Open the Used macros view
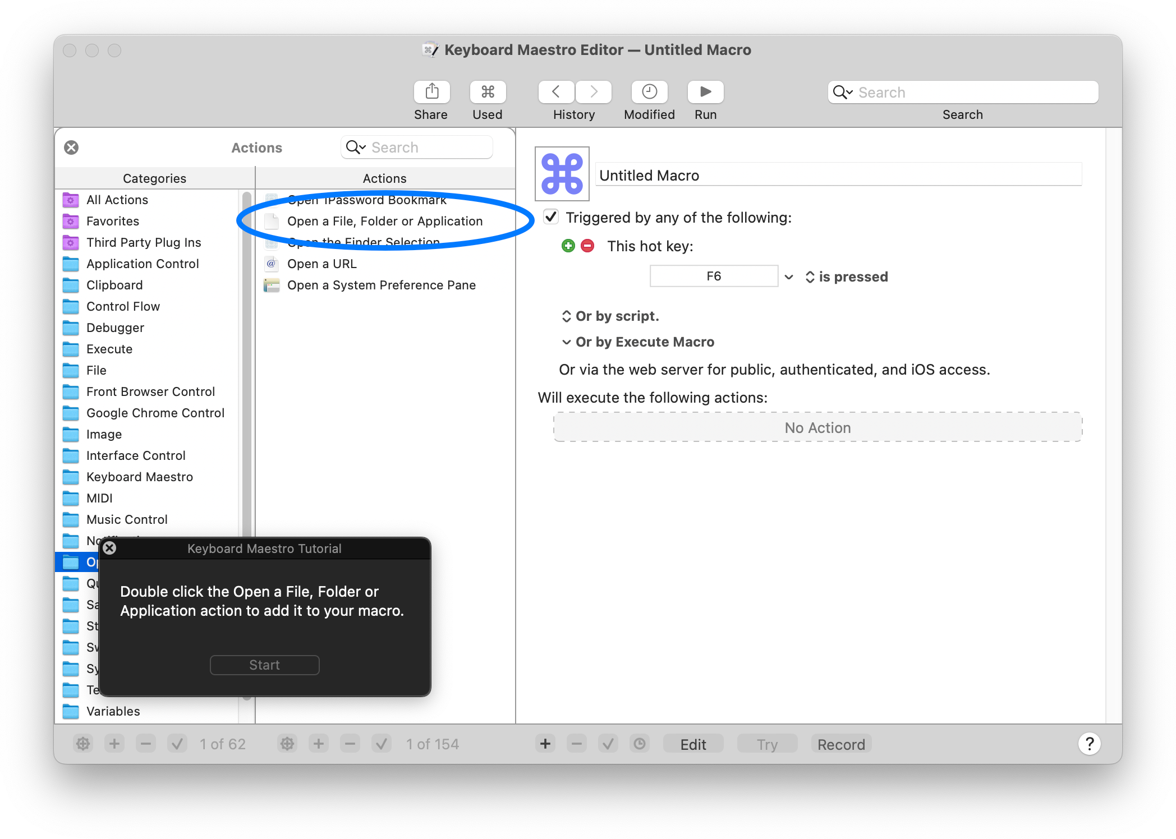The height and width of the screenshot is (839, 1176). click(488, 92)
